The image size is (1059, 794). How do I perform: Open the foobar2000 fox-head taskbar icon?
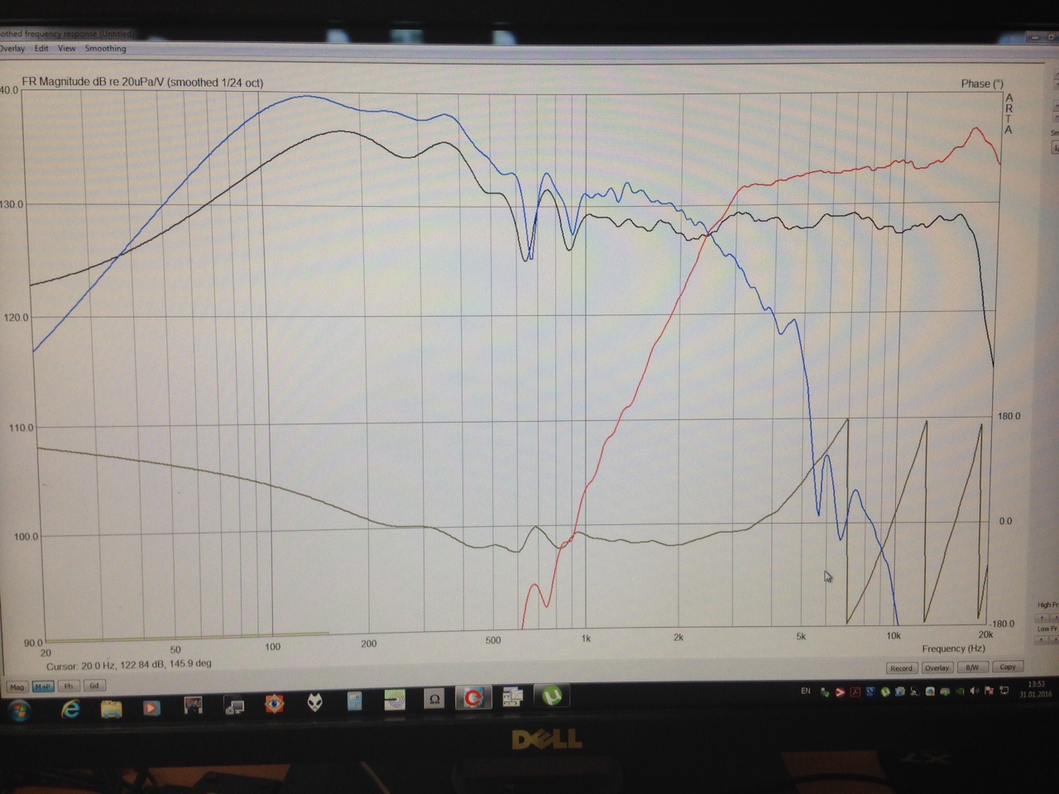pos(315,703)
